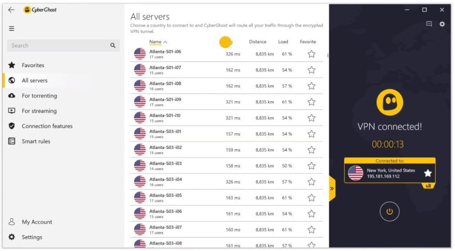Open the hamburger menu

coord(12,28)
